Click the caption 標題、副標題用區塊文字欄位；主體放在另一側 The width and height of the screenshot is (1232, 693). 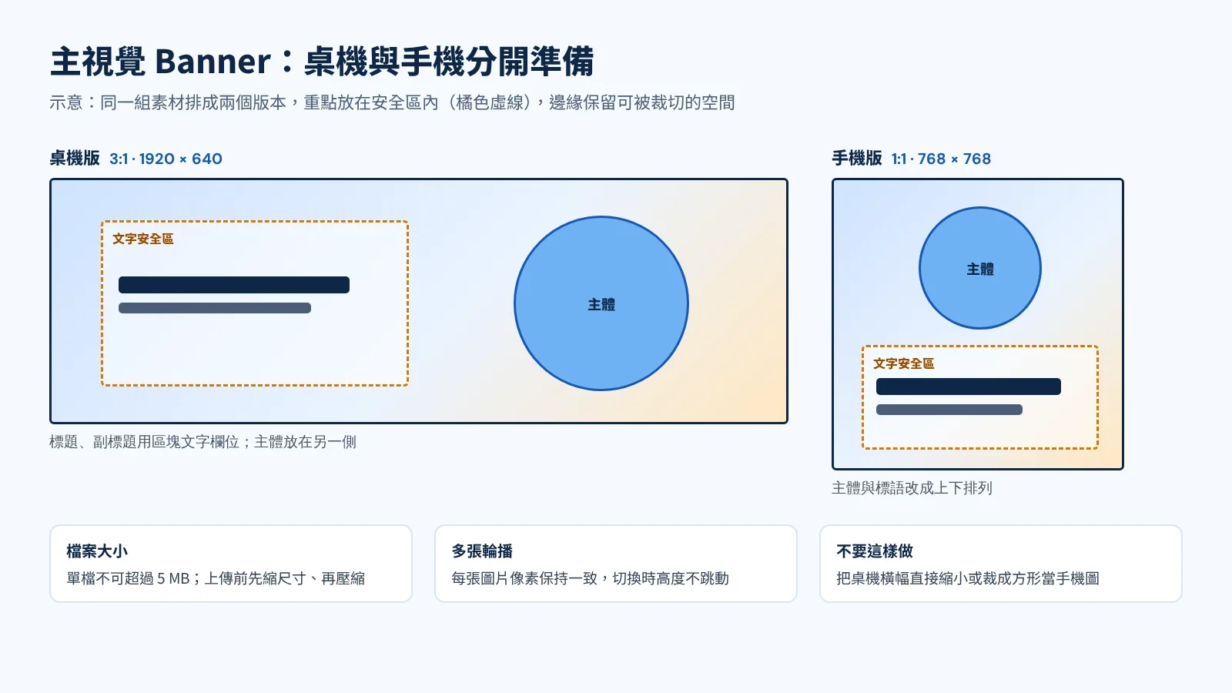[203, 442]
